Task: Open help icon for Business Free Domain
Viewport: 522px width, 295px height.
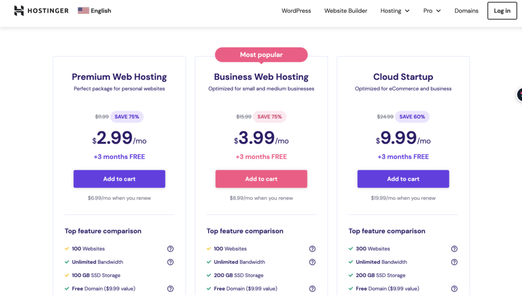Action: pyautogui.click(x=312, y=289)
